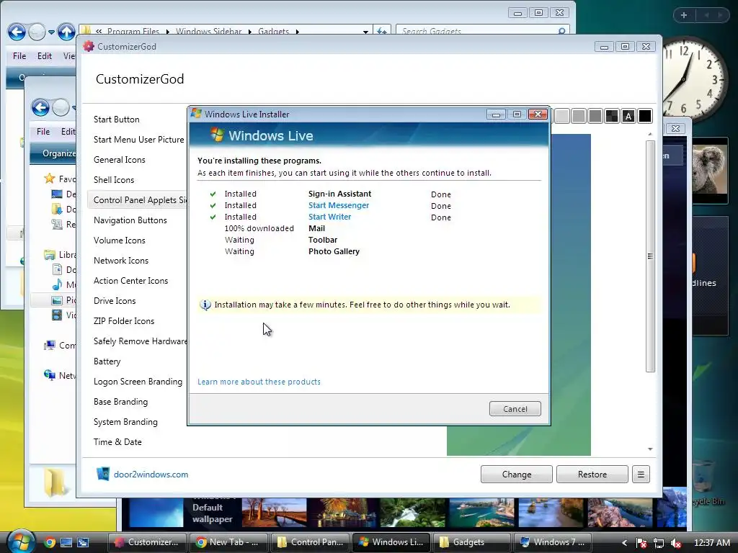738x553 pixels.
Task: Select Control Panel Applets category
Action: click(x=138, y=200)
